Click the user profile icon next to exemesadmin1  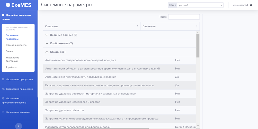(251, 5)
